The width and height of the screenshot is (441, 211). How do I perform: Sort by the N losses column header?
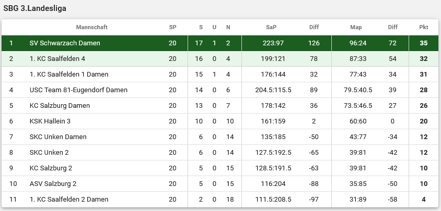228,27
